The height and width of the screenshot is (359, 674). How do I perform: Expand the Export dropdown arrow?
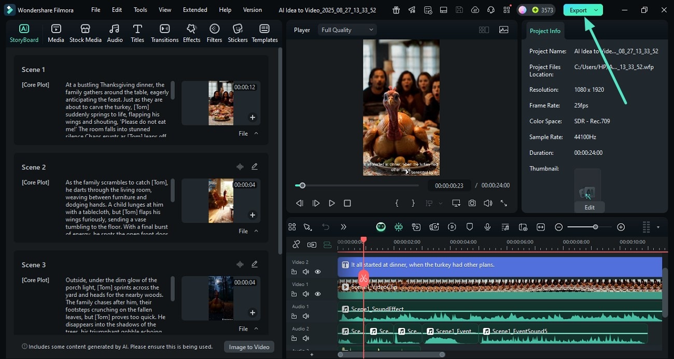[596, 10]
